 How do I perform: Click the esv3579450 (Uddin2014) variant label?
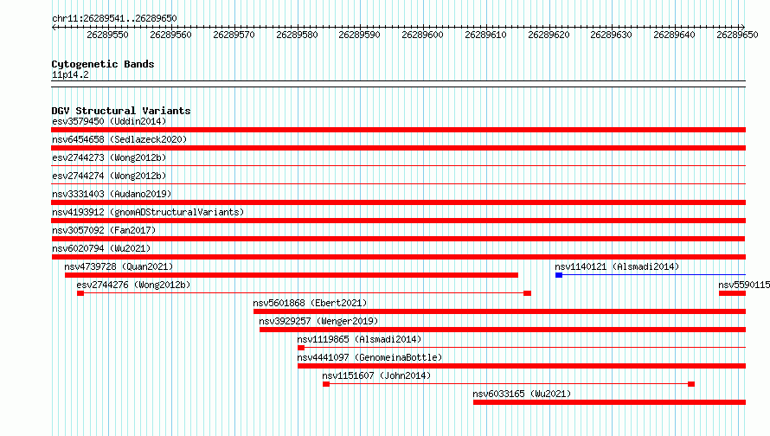coord(109,121)
